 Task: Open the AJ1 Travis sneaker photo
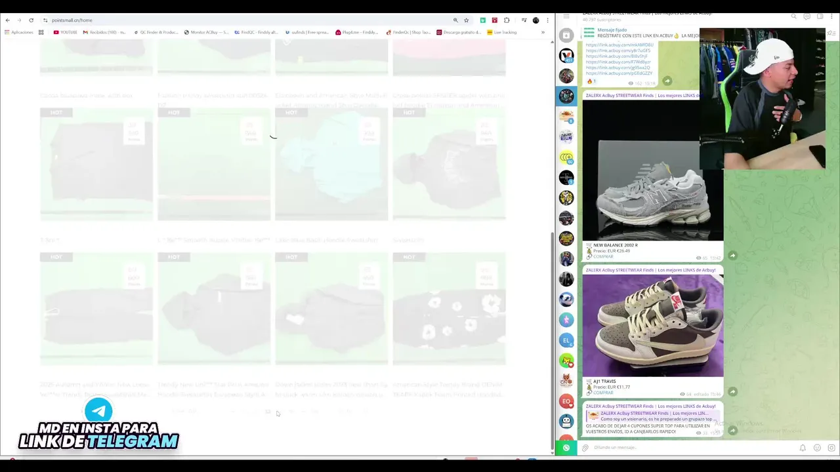click(653, 326)
